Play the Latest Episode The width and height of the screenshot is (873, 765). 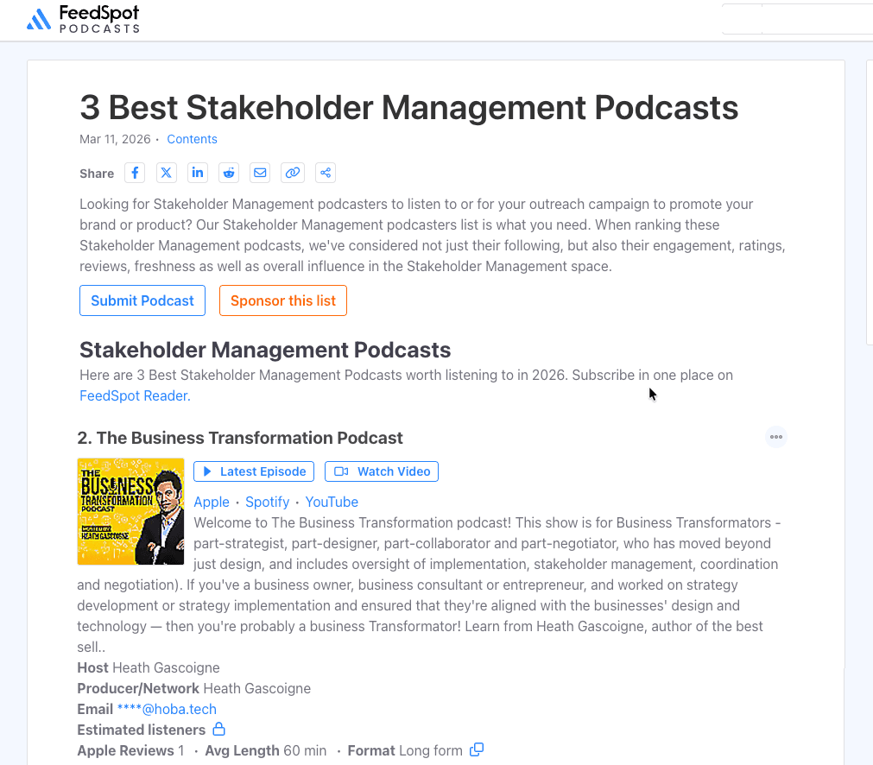click(x=253, y=471)
